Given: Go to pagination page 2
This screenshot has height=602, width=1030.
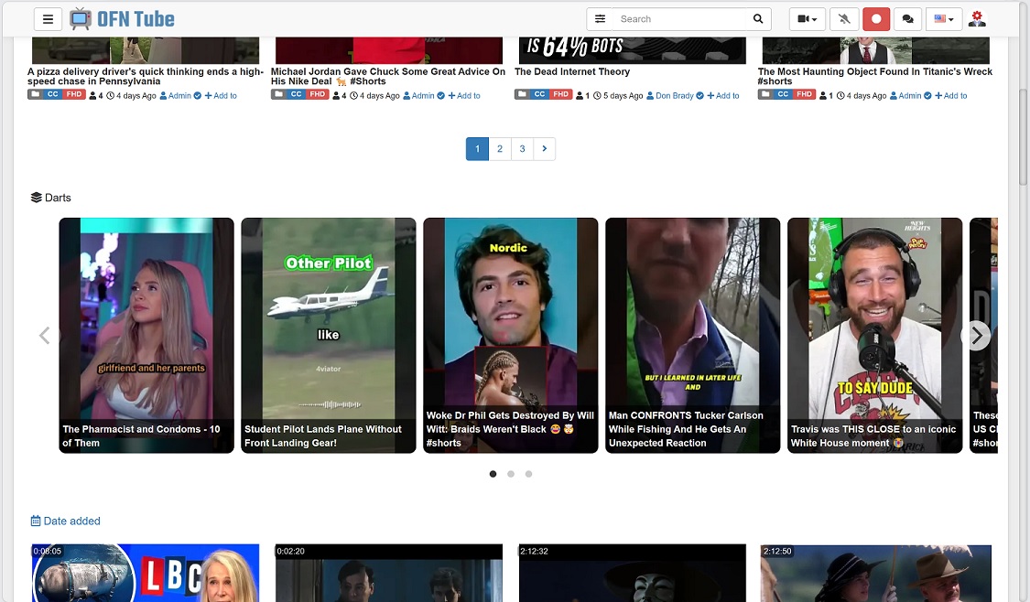Looking at the screenshot, I should click(x=500, y=148).
